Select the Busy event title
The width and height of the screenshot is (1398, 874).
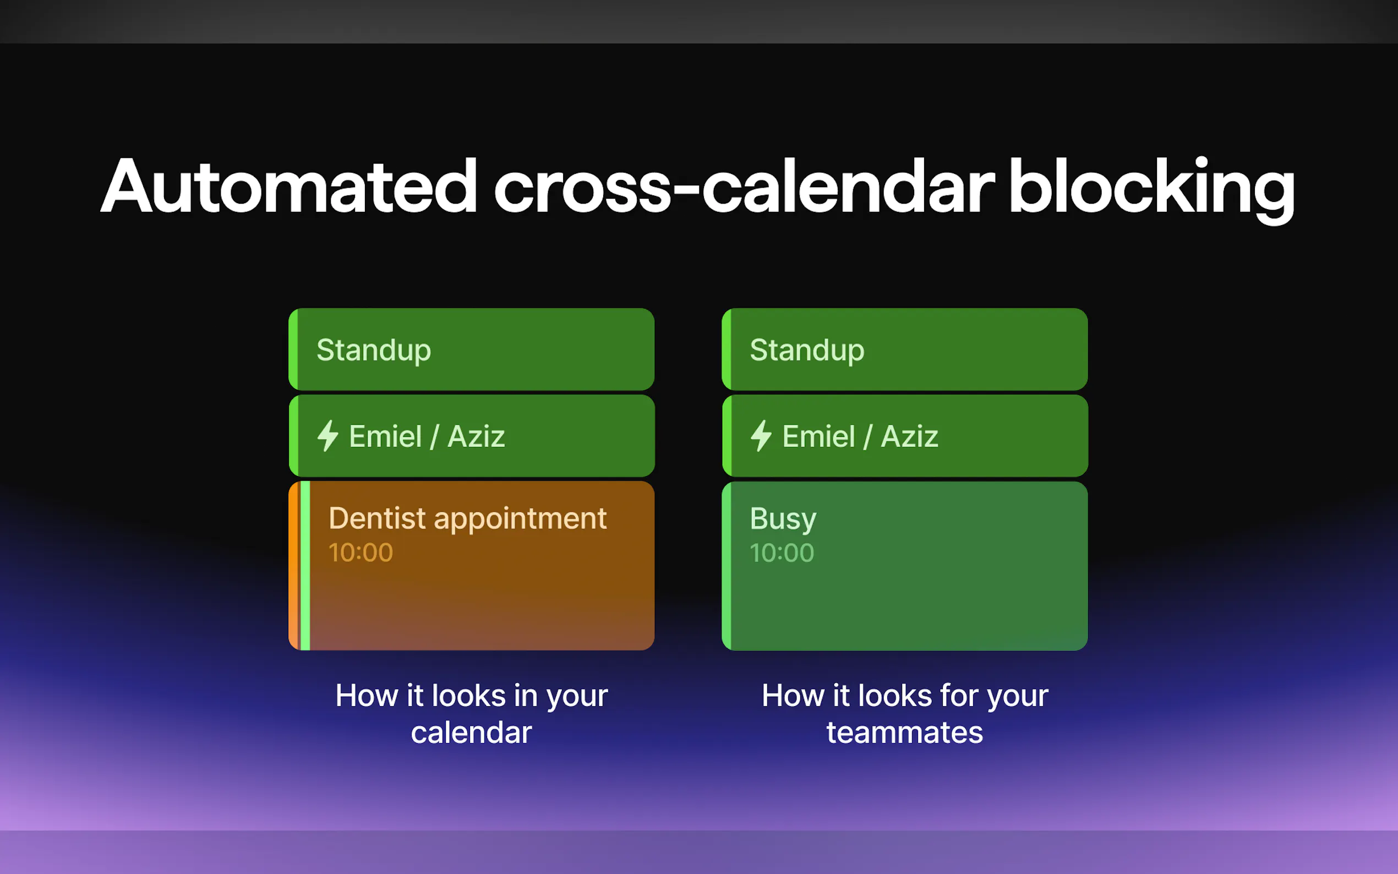click(783, 518)
